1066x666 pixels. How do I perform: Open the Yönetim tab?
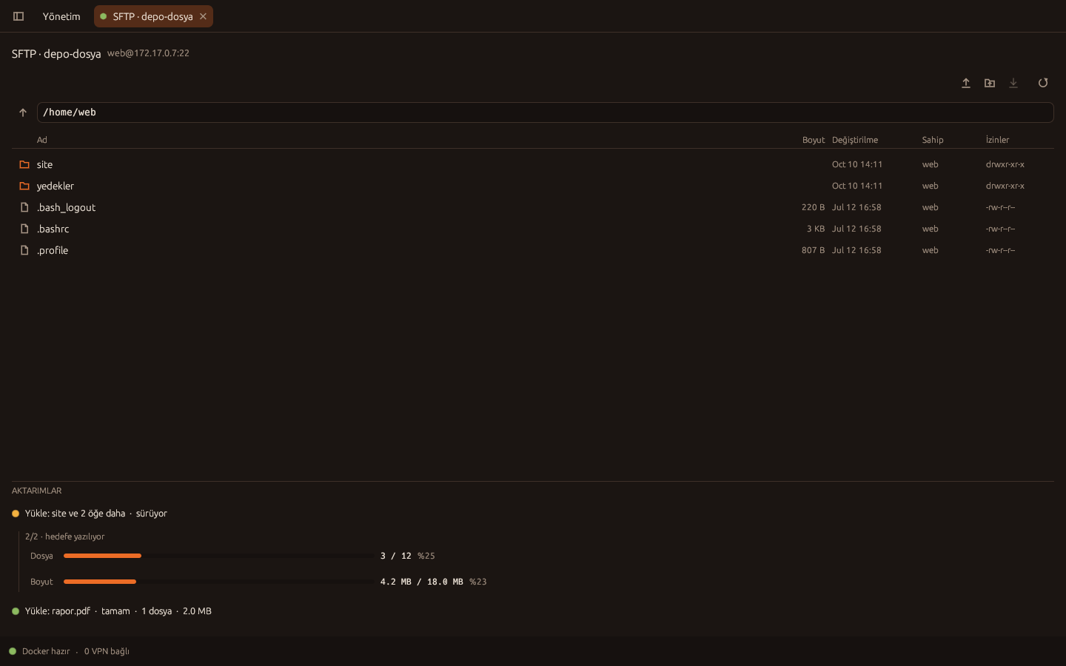[61, 16]
